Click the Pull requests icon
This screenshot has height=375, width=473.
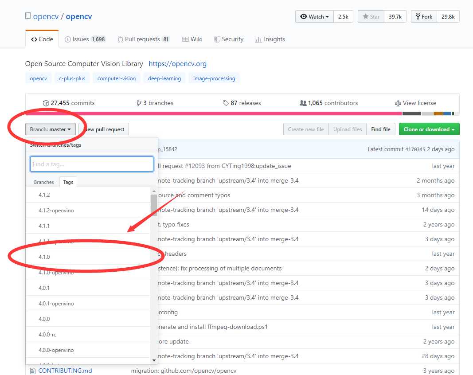pos(121,39)
